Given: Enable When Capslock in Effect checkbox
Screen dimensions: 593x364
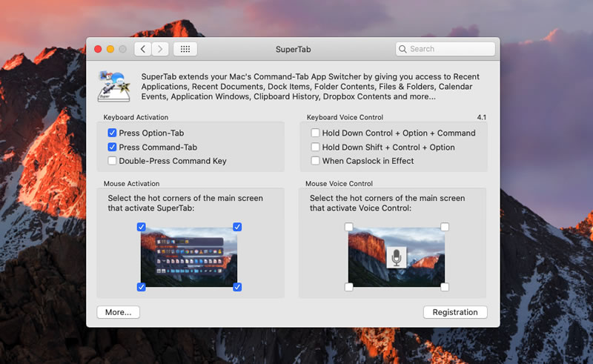Looking at the screenshot, I should click(x=315, y=161).
